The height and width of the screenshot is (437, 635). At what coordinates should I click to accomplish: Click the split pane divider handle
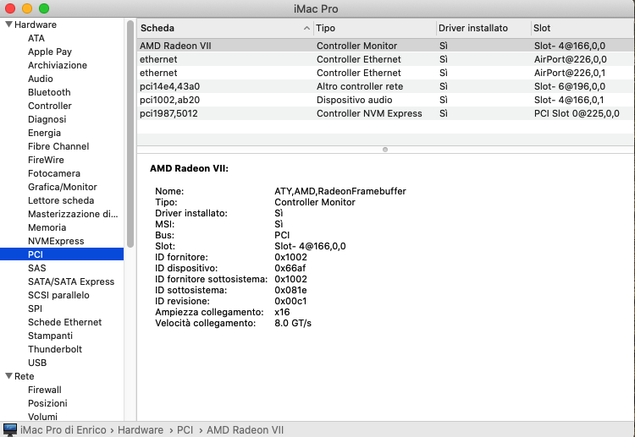[x=385, y=150]
